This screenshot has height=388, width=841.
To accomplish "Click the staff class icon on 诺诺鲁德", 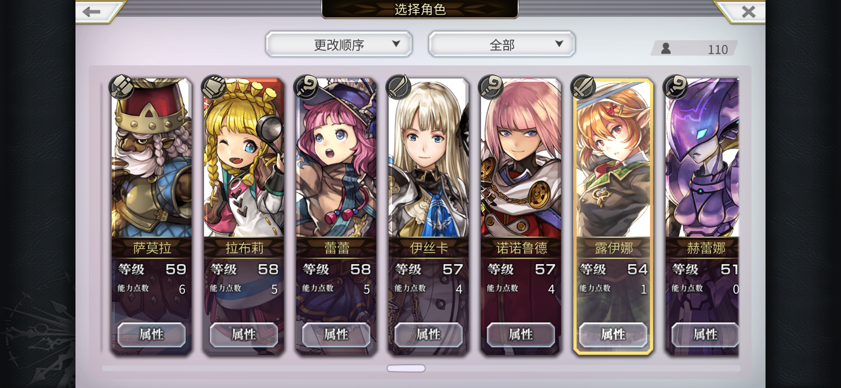I will (491, 87).
